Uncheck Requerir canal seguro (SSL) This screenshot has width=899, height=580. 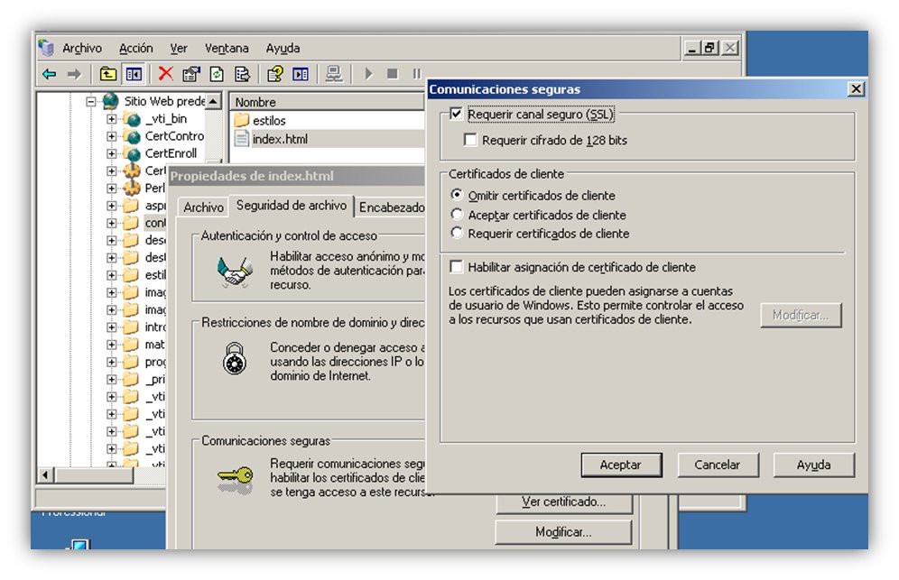(x=456, y=114)
